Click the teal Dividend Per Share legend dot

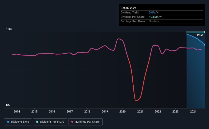(x=37, y=122)
